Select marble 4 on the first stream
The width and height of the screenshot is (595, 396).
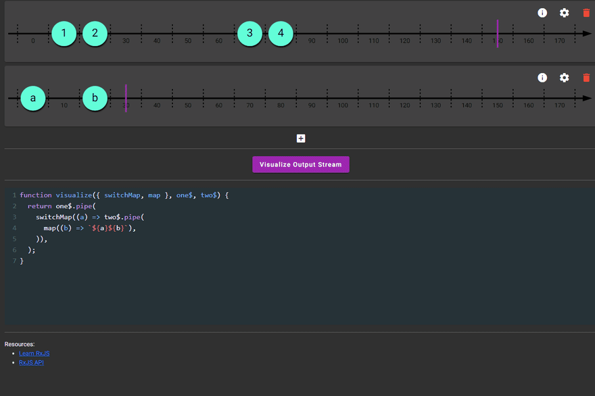pos(281,33)
